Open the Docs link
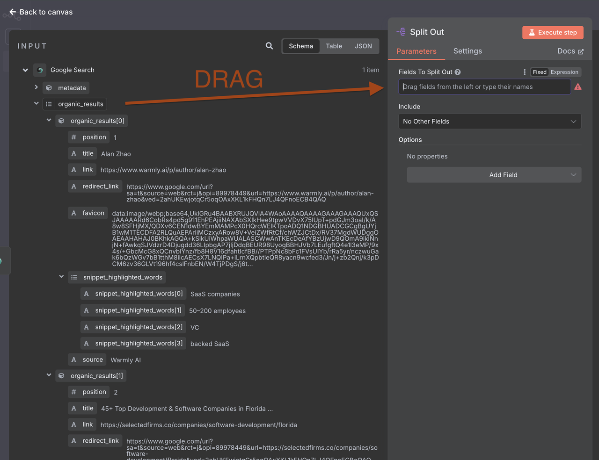 click(570, 51)
